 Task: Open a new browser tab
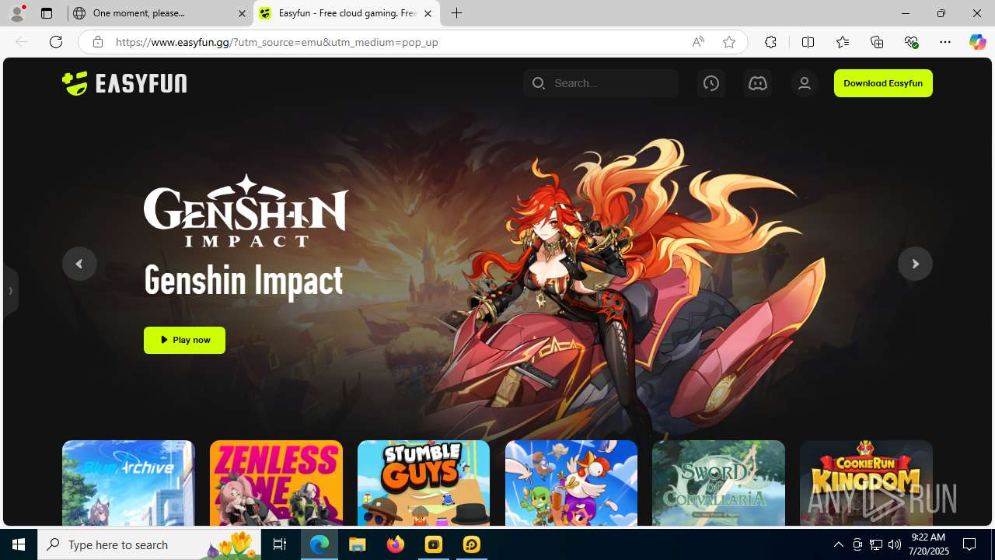(456, 13)
